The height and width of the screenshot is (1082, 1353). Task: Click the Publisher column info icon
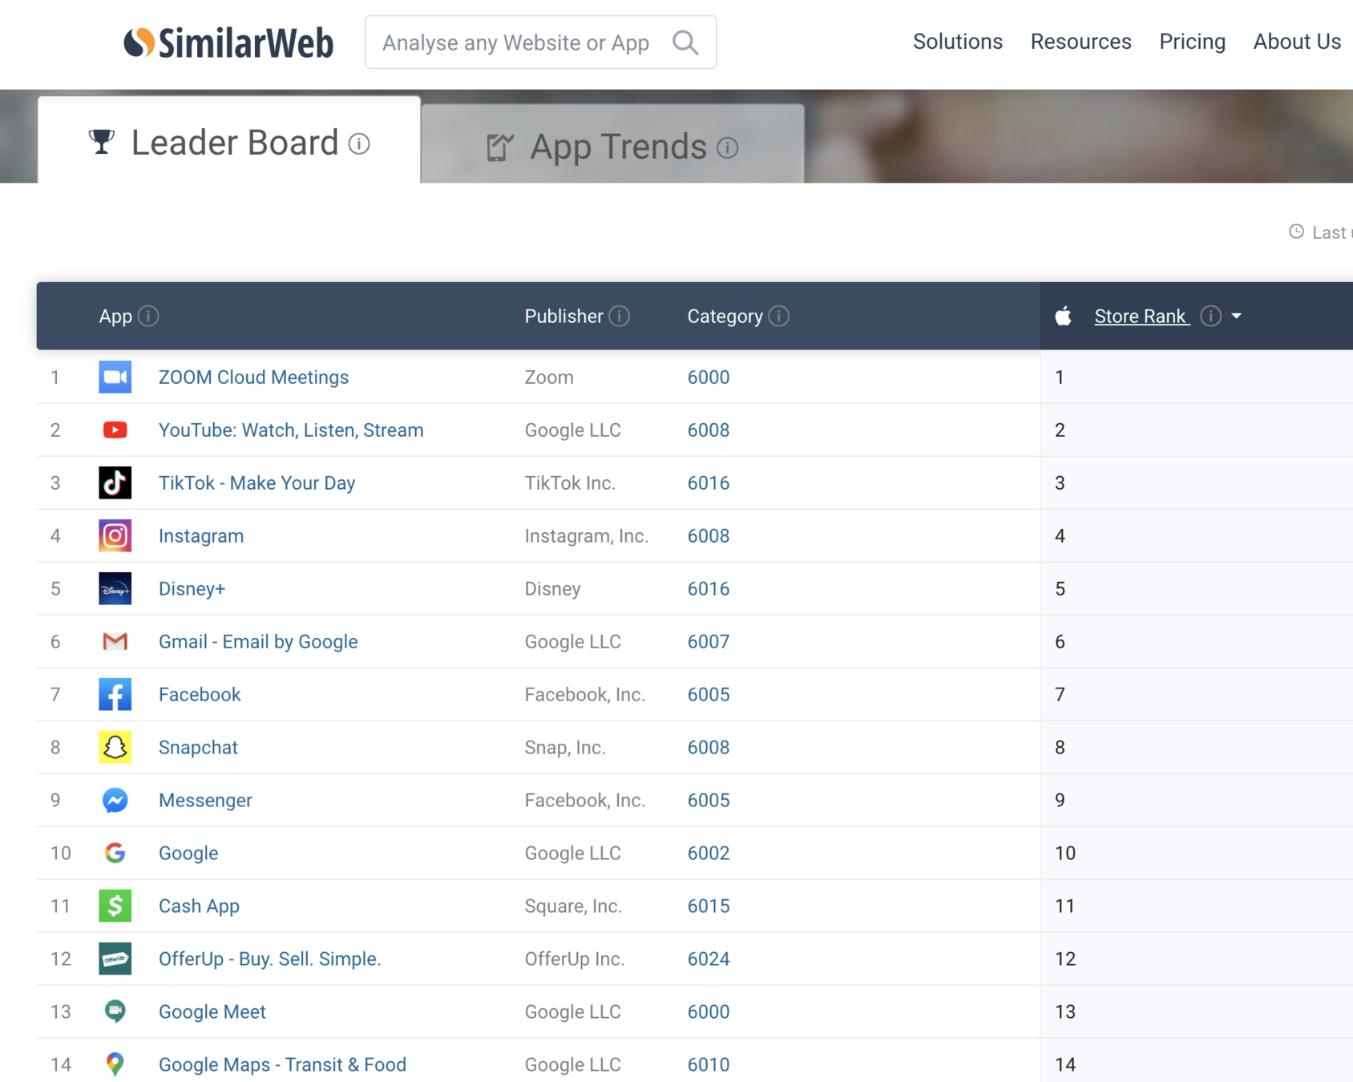tap(619, 316)
